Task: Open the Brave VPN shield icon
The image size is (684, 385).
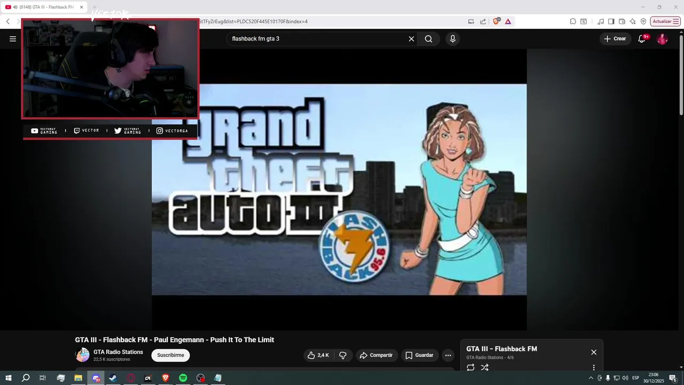Action: pyautogui.click(x=643, y=21)
